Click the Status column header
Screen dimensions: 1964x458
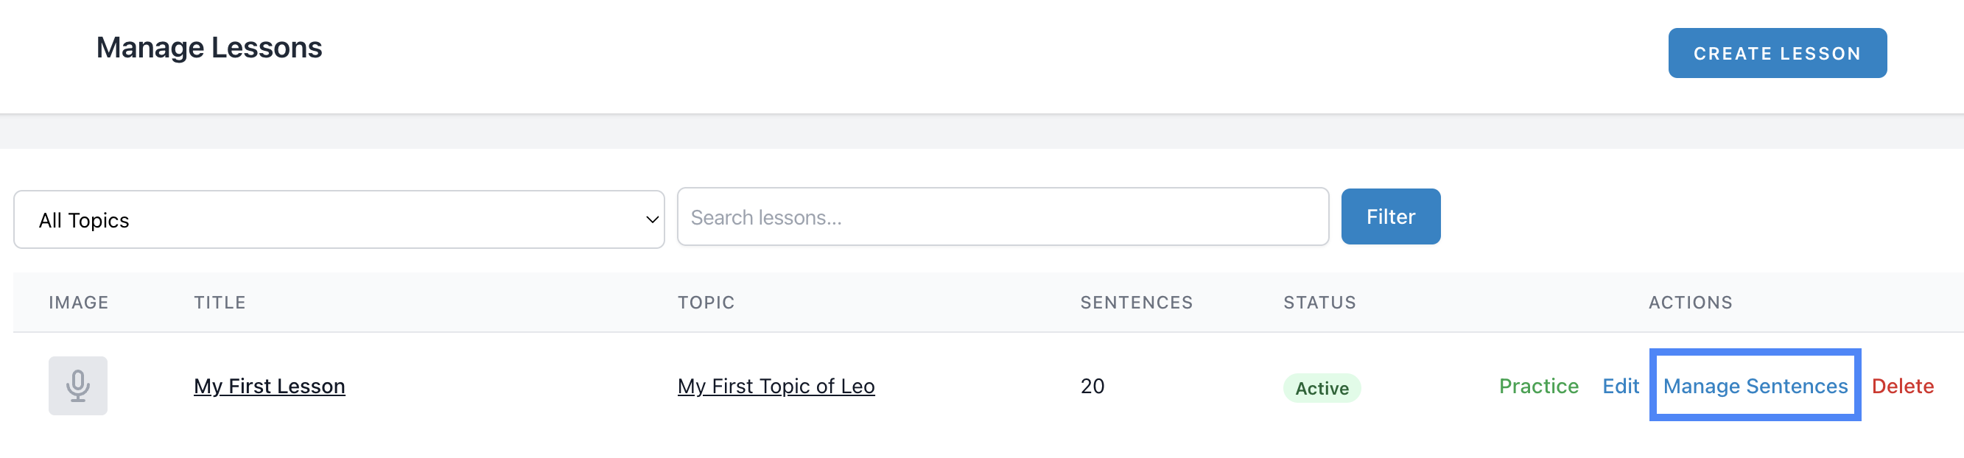pos(1319,303)
